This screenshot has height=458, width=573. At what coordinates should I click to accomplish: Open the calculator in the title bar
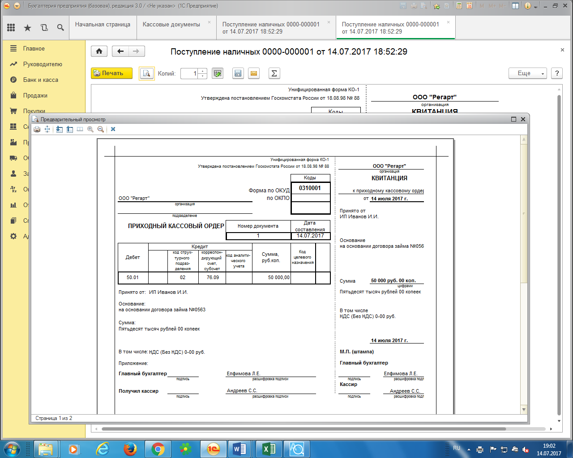pos(459,6)
